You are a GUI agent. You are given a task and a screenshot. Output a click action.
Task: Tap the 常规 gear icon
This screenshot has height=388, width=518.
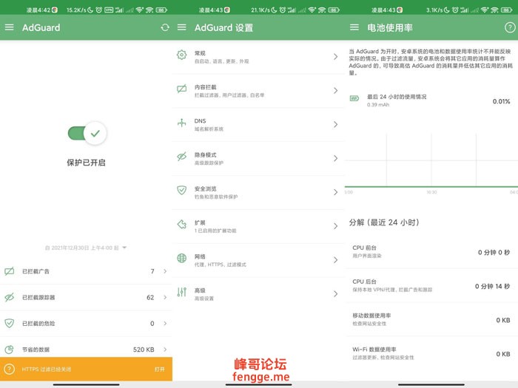coord(182,55)
